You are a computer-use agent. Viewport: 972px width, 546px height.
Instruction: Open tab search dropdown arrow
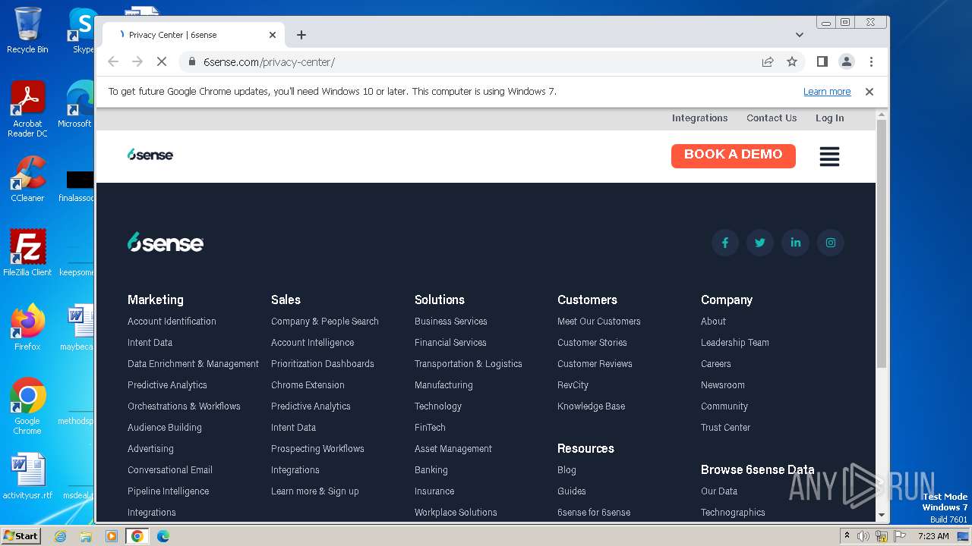click(800, 35)
